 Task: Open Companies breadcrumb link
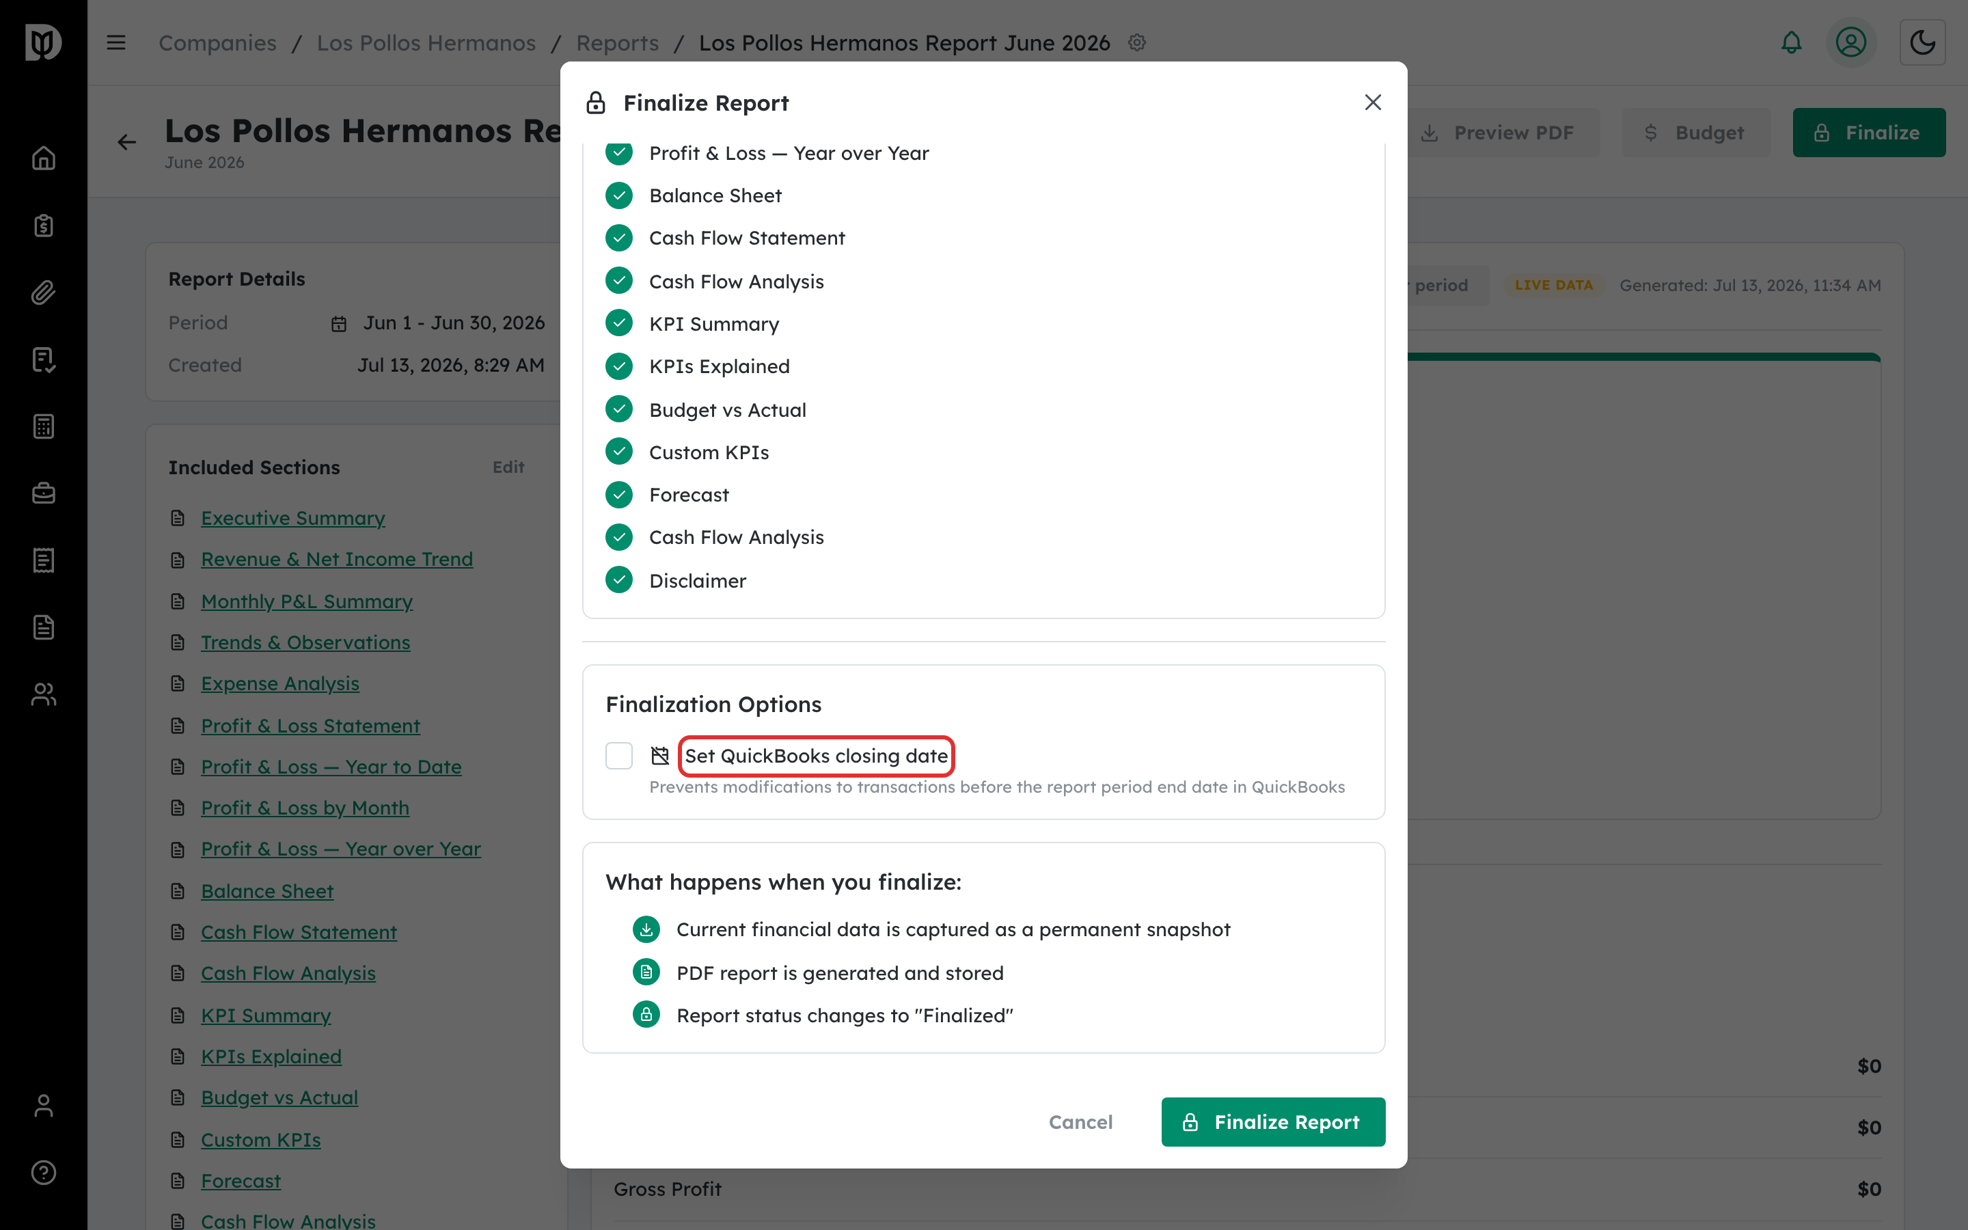[x=217, y=42]
